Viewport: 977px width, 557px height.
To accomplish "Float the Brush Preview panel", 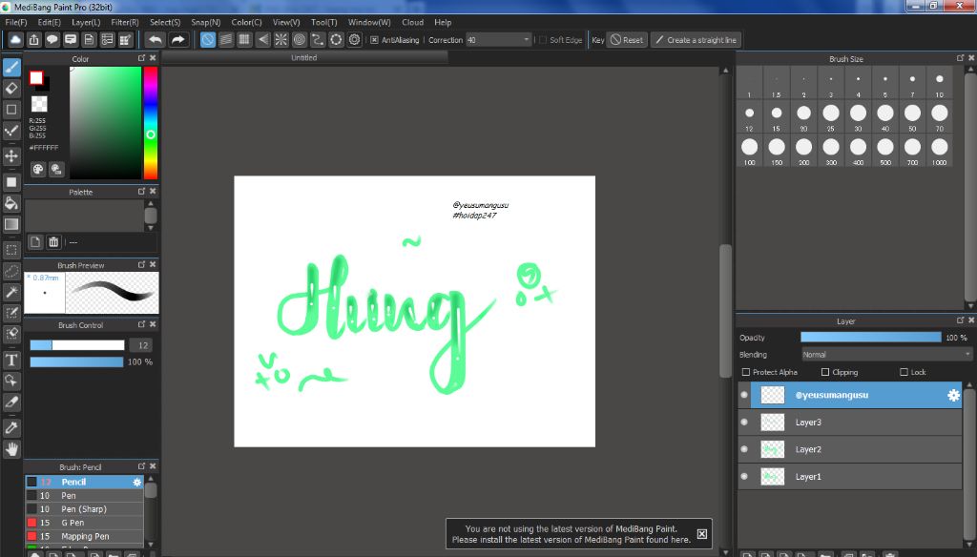I will (x=141, y=264).
